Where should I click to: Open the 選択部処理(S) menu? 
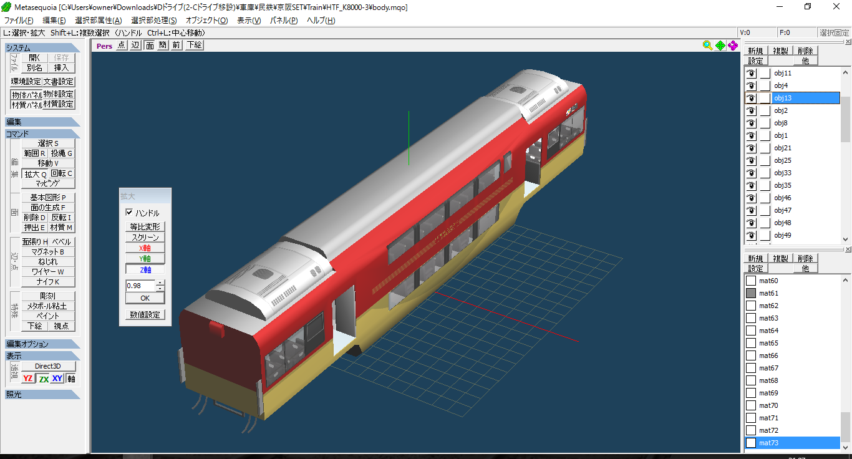pyautogui.click(x=154, y=21)
